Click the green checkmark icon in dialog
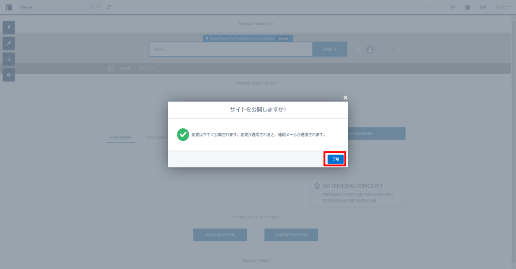The height and width of the screenshot is (269, 516). tap(183, 134)
